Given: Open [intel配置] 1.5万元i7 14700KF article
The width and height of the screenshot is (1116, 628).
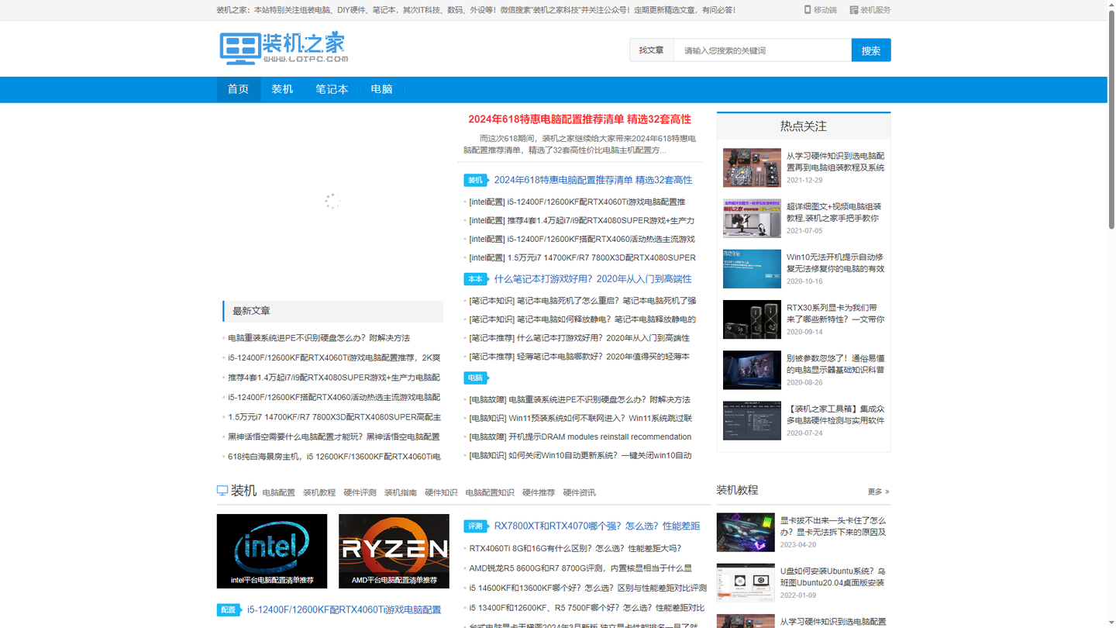Looking at the screenshot, I should [583, 258].
